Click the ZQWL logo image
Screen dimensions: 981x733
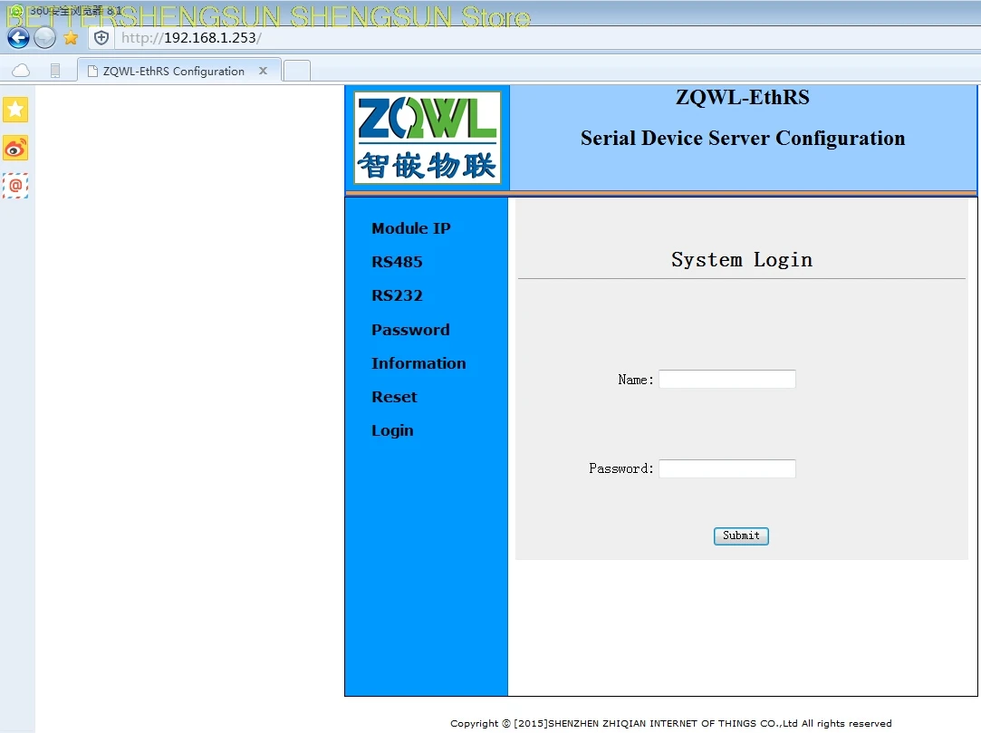tap(428, 138)
